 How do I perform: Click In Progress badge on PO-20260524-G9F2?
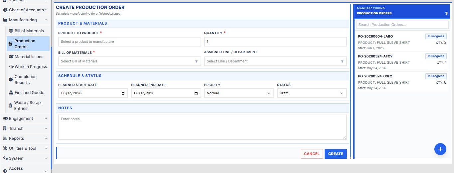pos(436,76)
